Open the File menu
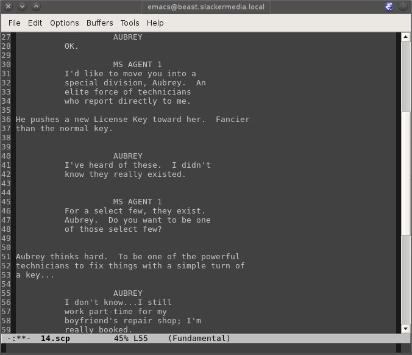 (14, 23)
